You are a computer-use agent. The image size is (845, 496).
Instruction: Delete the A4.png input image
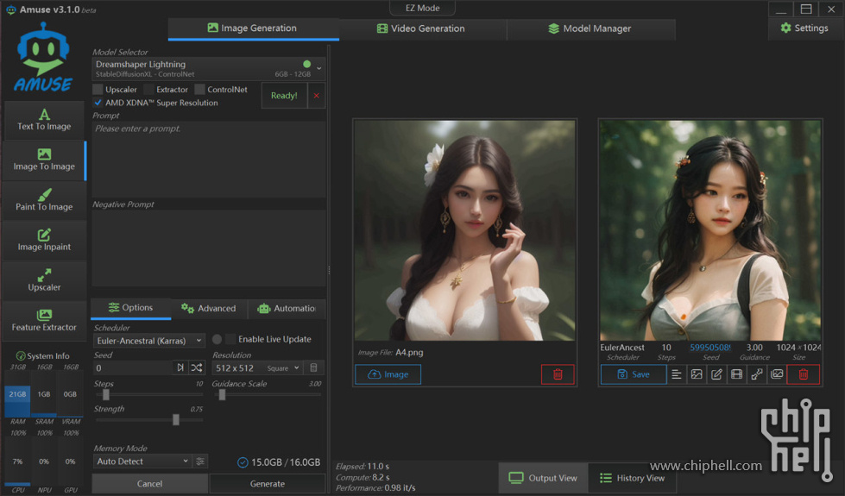558,374
